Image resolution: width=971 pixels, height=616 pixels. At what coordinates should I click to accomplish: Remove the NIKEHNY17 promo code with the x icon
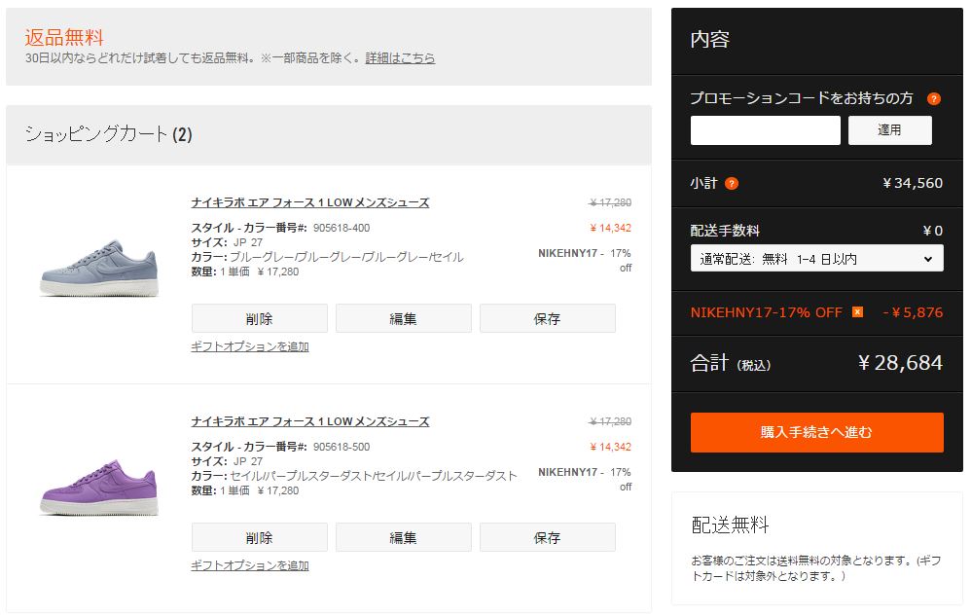coord(857,312)
